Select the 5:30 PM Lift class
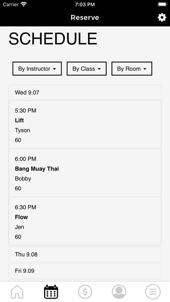This screenshot has width=170, height=302. point(85,125)
